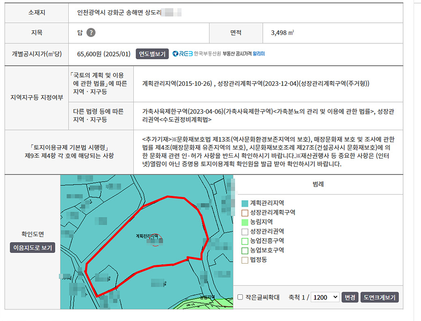421x321 pixels.
Task: Click the 성장관리권역 legend box icon
Action: [244, 231]
